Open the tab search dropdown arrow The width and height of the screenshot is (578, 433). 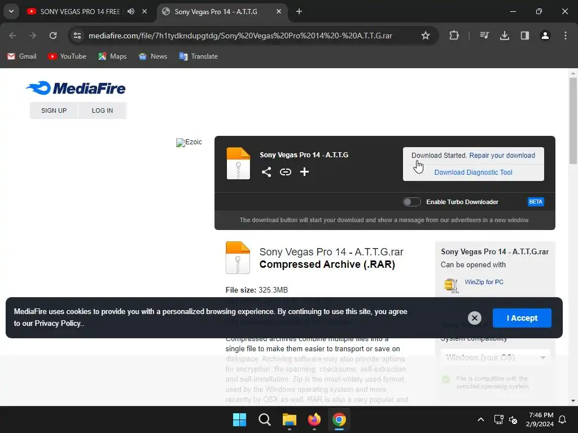click(x=11, y=11)
